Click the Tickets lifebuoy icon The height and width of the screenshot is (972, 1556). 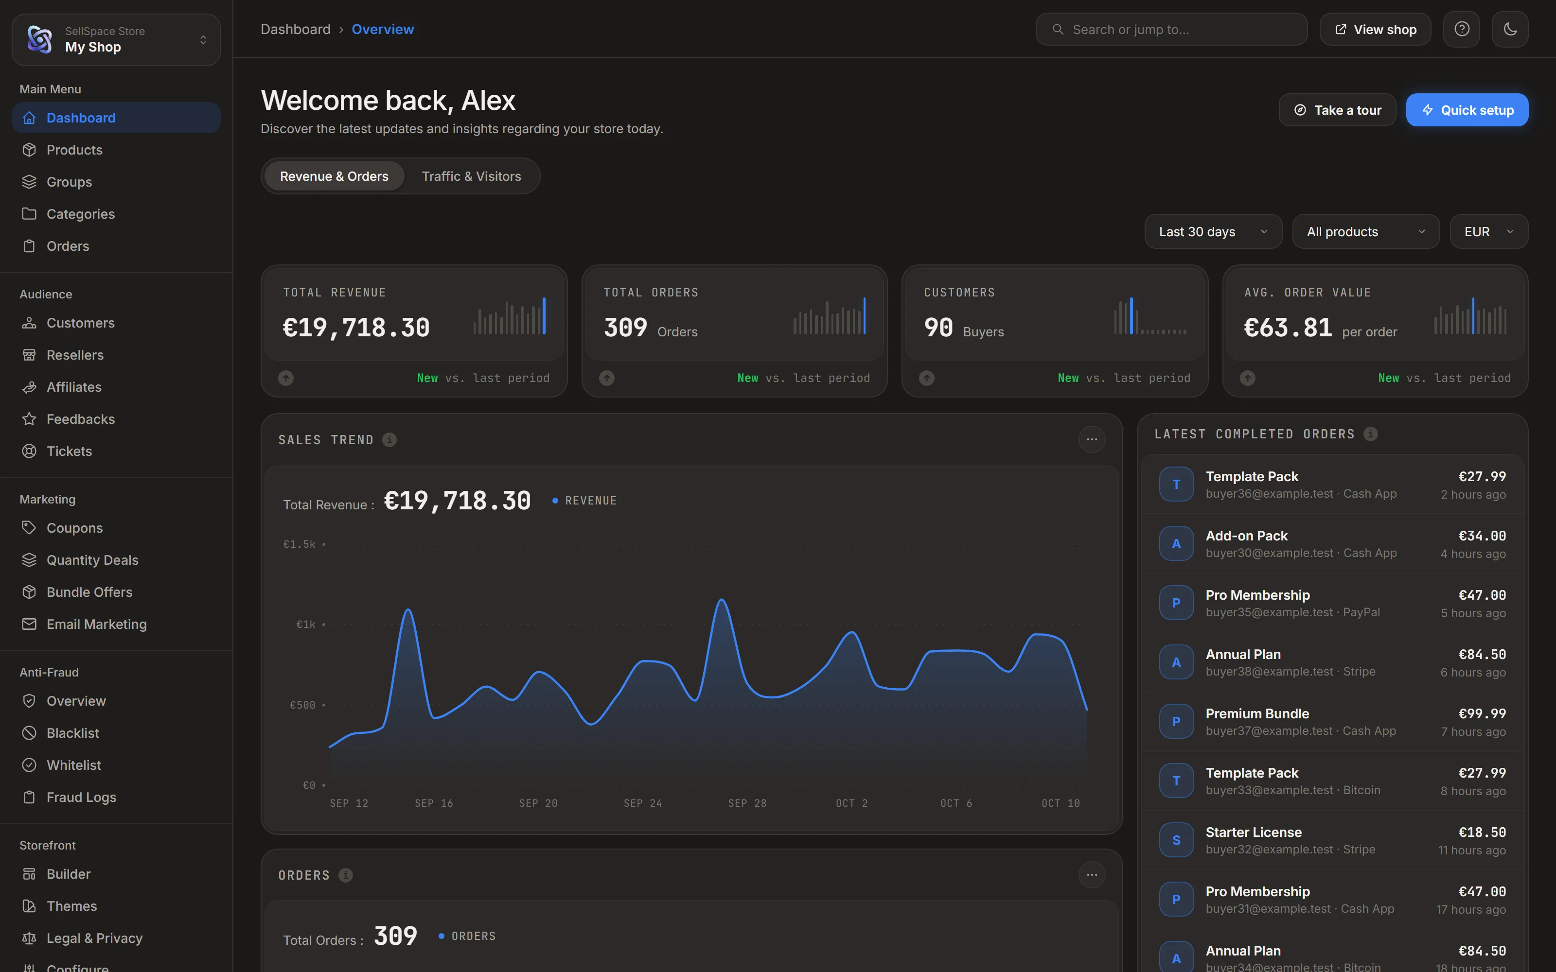click(29, 451)
